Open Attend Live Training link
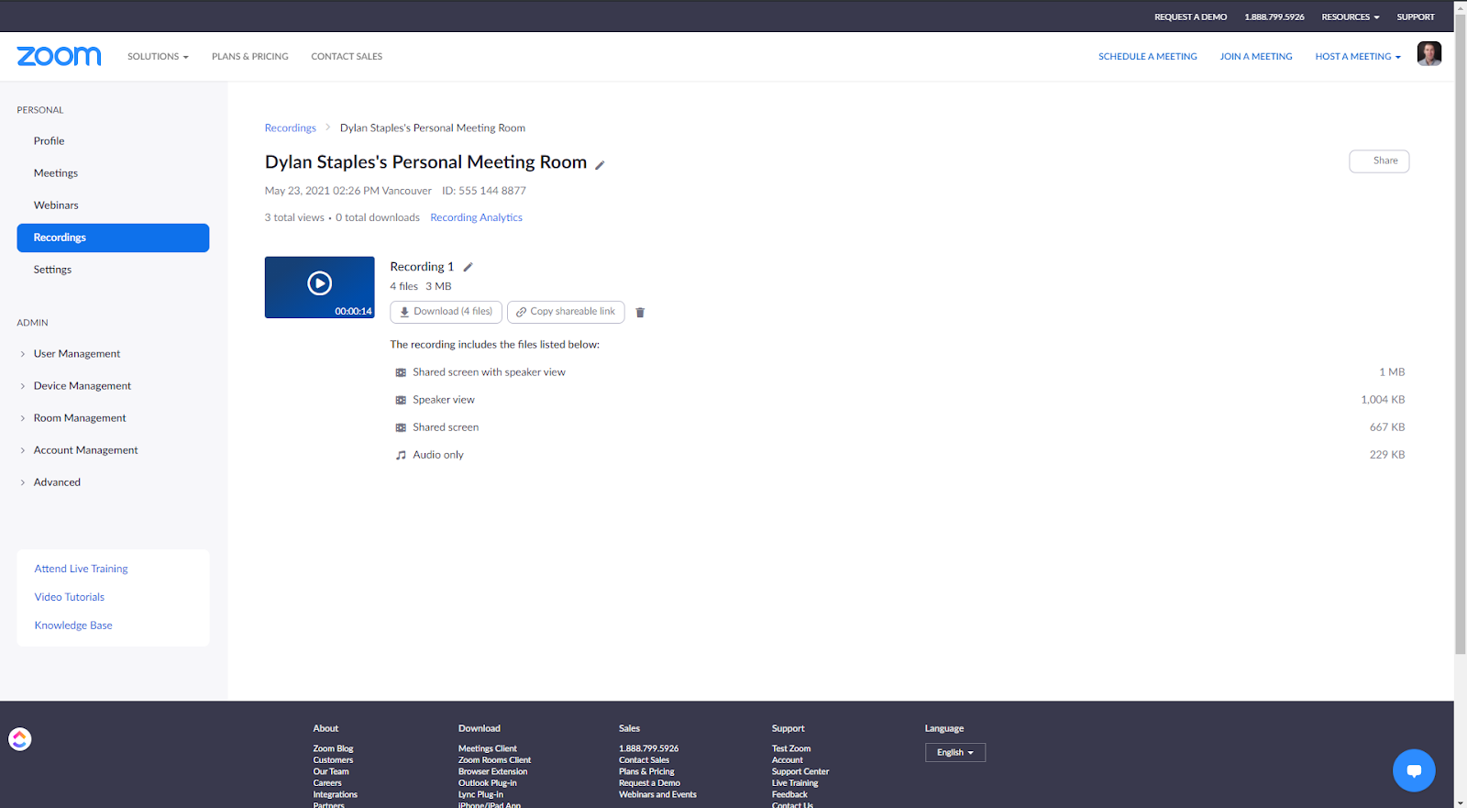 (81, 569)
